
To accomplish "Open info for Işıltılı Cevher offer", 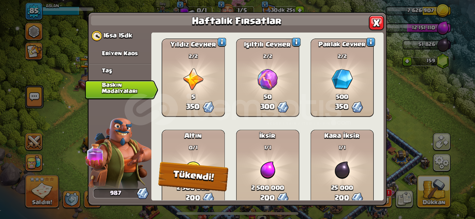I will click(296, 42).
